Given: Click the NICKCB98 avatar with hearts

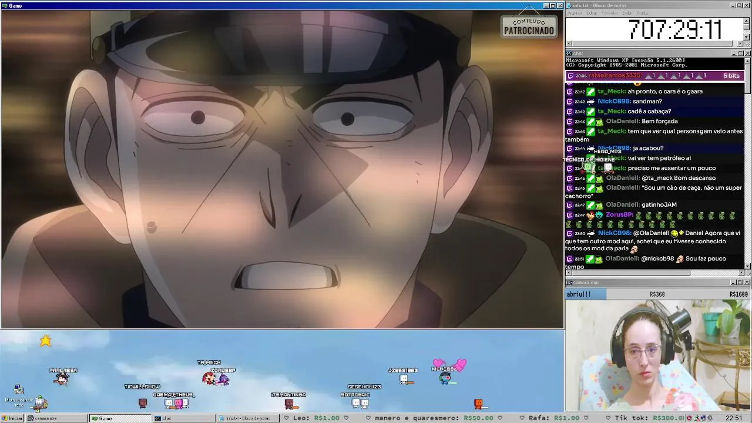Looking at the screenshot, I should pos(445,378).
